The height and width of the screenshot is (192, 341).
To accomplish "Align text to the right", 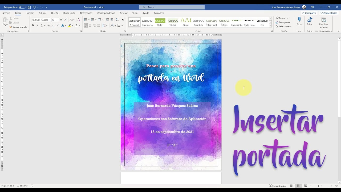I will [94, 25].
